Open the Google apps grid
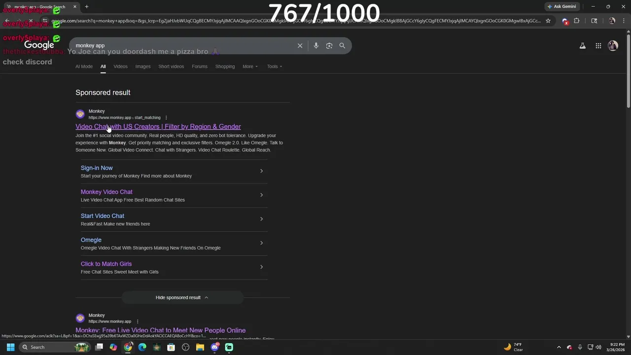Viewport: 631px width, 355px height. pyautogui.click(x=598, y=45)
